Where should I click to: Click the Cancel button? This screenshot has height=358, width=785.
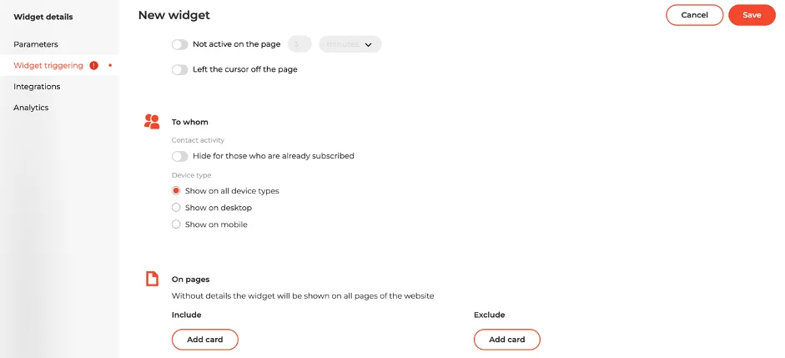point(694,15)
